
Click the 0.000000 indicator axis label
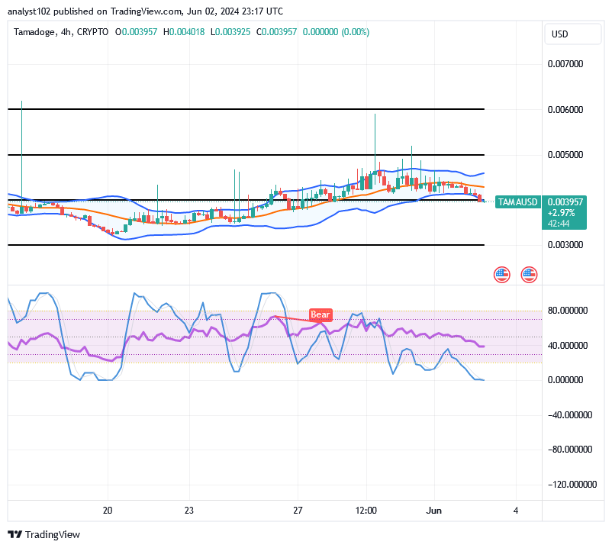(565, 380)
